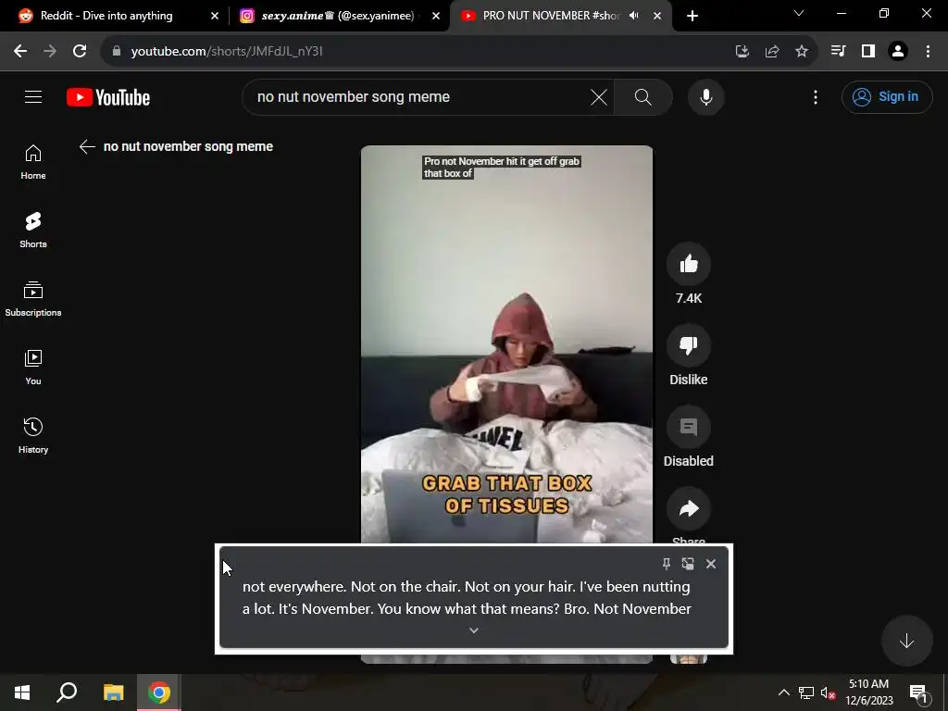Toggle the live caption box pop-out icon
The image size is (948, 711).
[688, 564]
